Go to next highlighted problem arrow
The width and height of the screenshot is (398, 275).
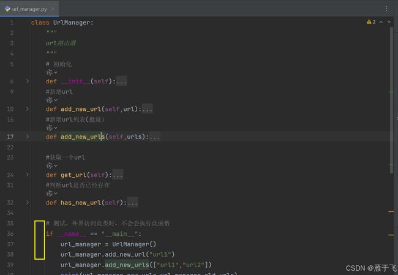click(x=389, y=22)
